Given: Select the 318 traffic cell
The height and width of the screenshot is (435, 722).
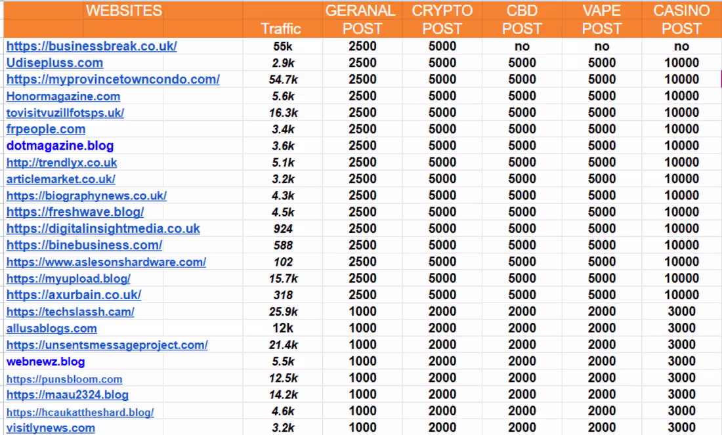Looking at the screenshot, I should [283, 295].
